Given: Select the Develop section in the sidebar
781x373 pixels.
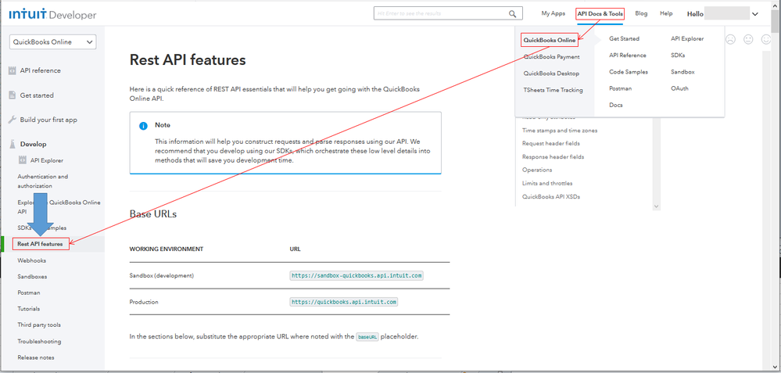Looking at the screenshot, I should pyautogui.click(x=33, y=144).
